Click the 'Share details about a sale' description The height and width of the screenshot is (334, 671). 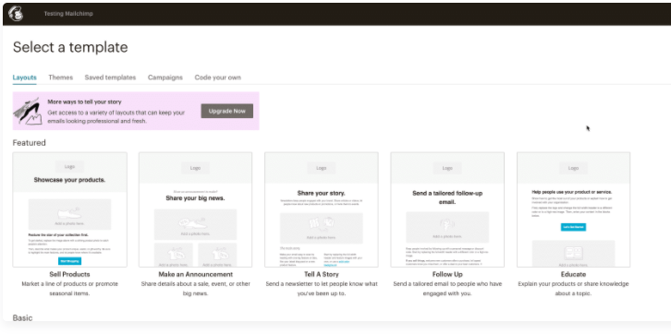(196, 289)
